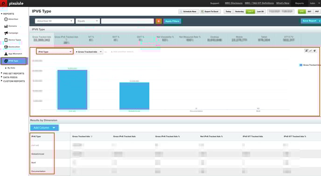Image resolution: width=321 pixels, height=176 pixels.
Task: Open the App Mismatch report icon
Action: (6, 54)
